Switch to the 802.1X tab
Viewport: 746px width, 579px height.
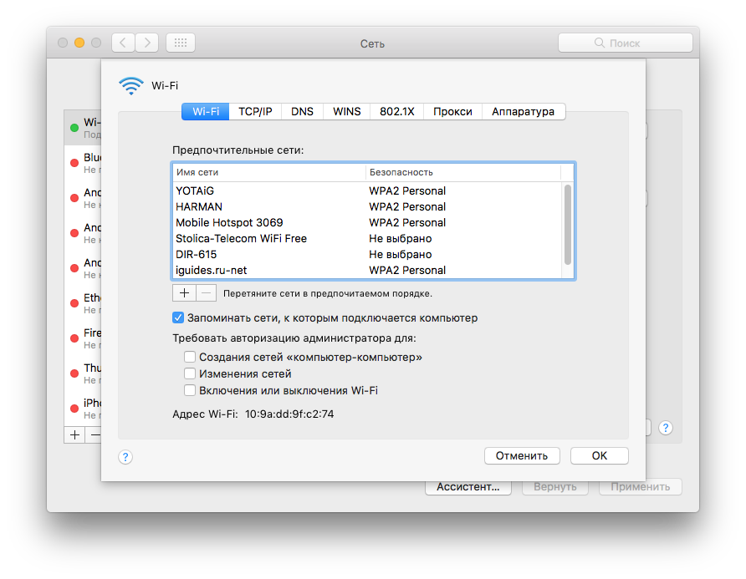click(x=396, y=112)
